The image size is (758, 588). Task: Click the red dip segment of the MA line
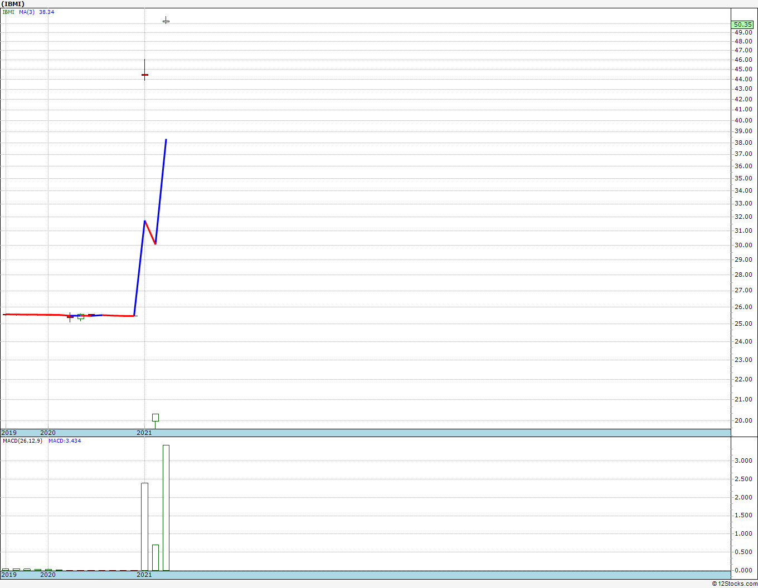150,233
